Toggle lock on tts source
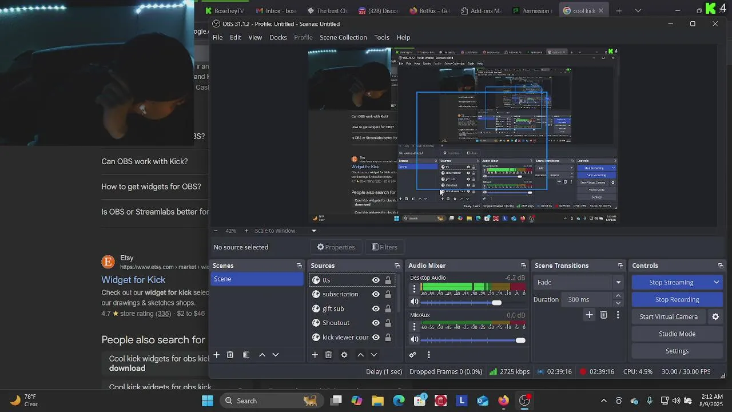Viewport: 732px width, 412px height. [388, 280]
